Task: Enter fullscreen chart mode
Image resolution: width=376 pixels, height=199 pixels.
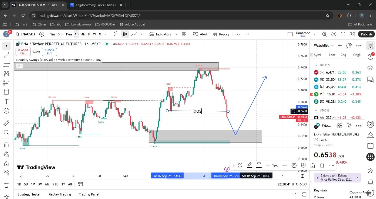Action: (343, 34)
